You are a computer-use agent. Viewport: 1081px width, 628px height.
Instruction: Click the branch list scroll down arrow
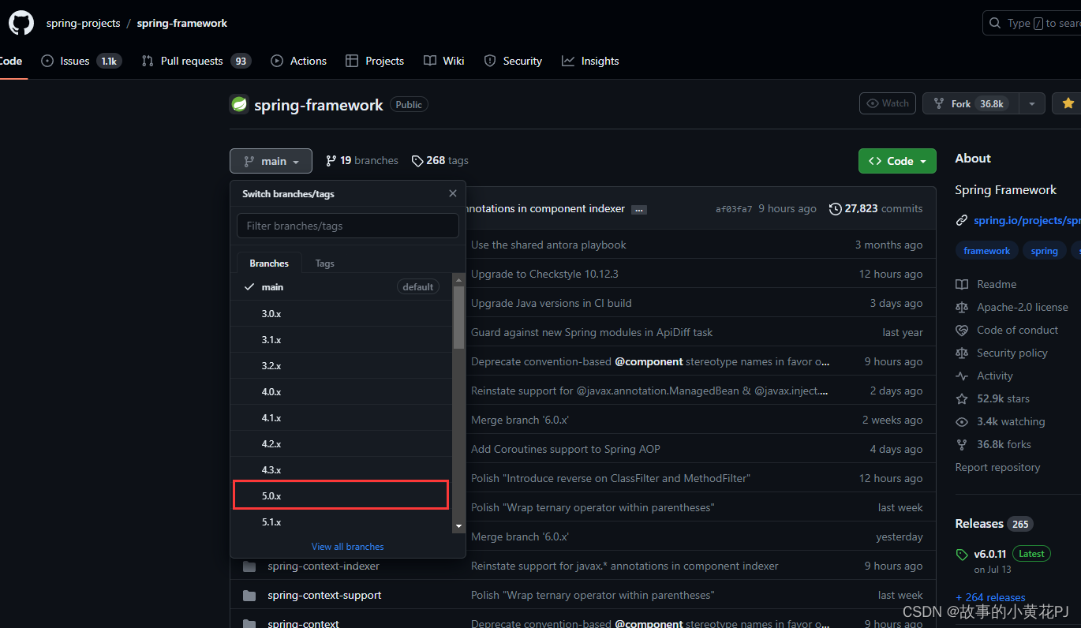coord(458,525)
